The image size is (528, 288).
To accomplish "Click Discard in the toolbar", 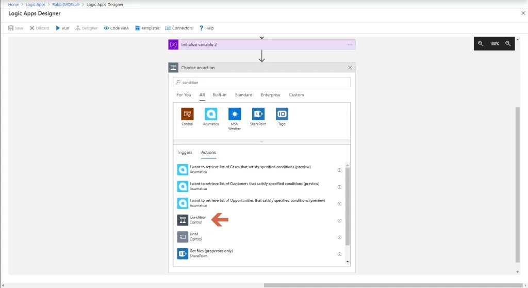I will click(39, 28).
